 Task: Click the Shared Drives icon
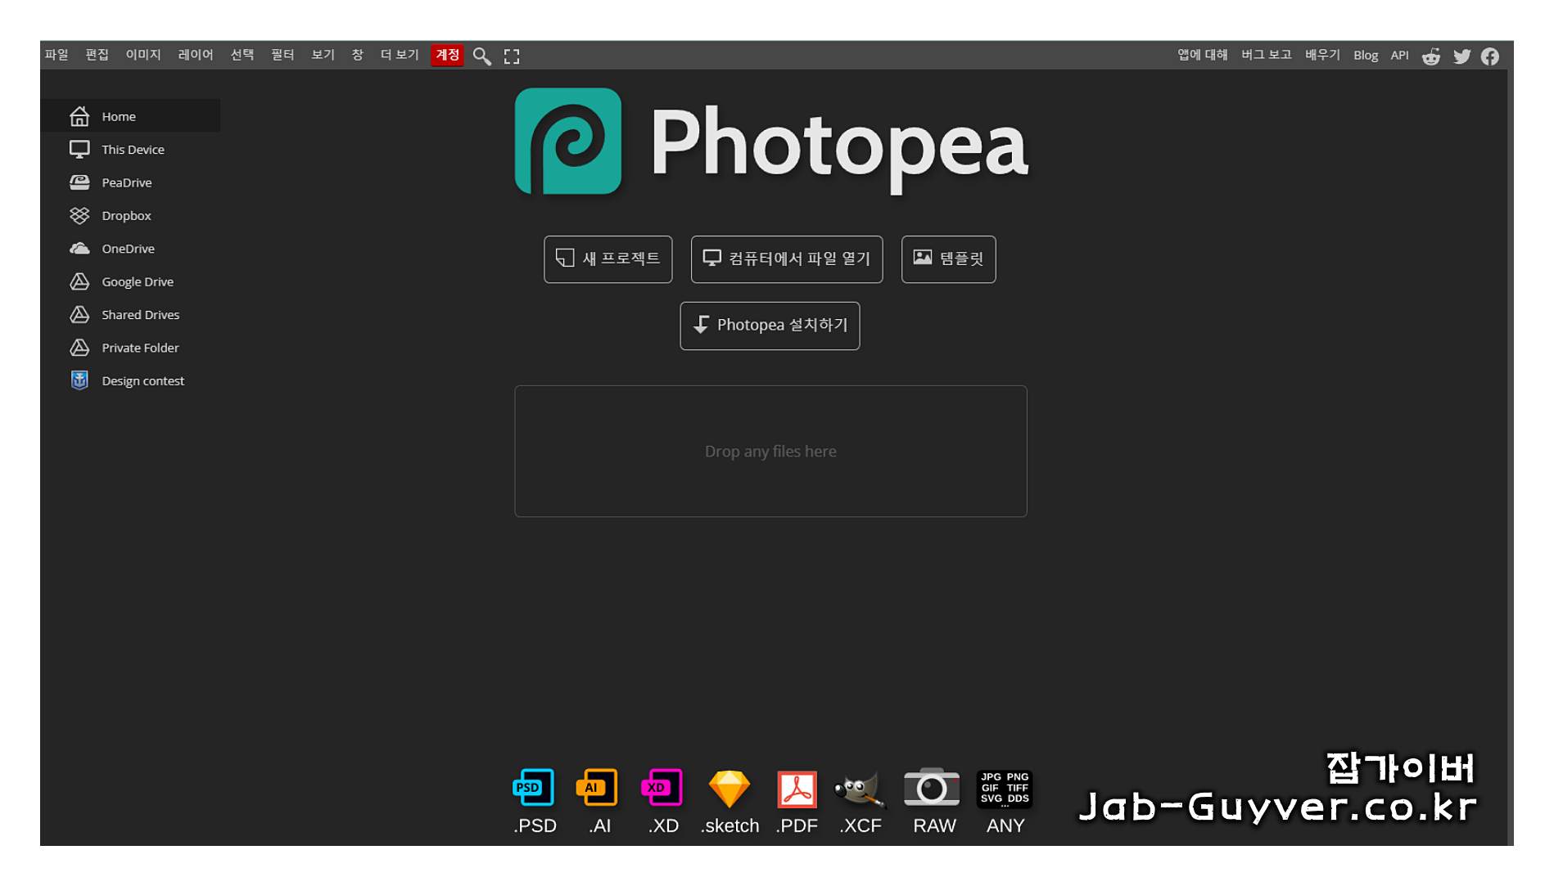click(79, 314)
